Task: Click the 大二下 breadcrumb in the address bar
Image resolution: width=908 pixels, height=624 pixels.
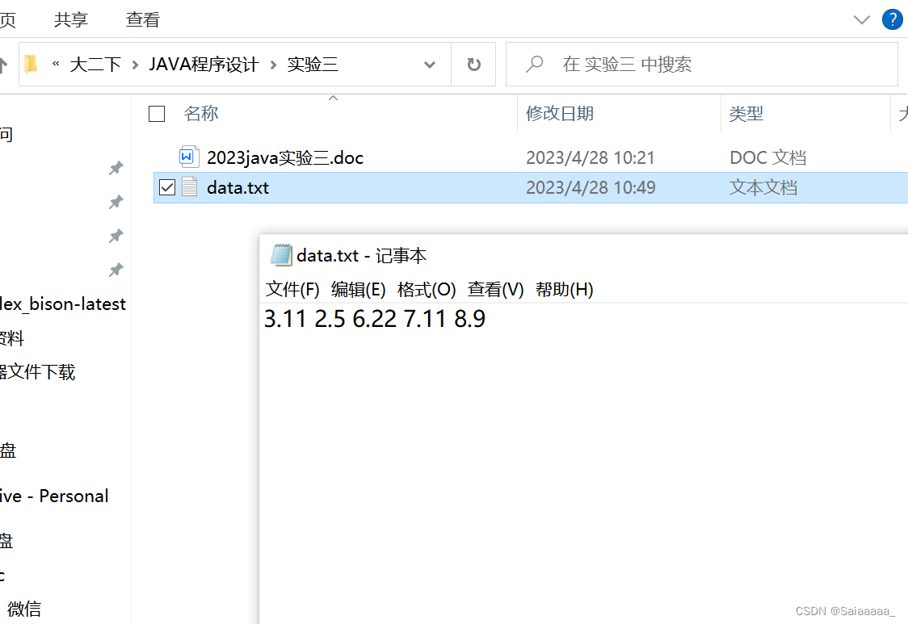Action: [95, 65]
